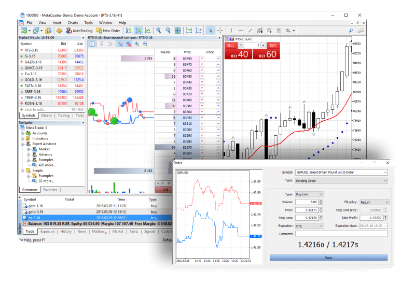Viewport: 415px width, 285px height.
Task: Click the search magnifier at toolbar right
Action: 351,31
